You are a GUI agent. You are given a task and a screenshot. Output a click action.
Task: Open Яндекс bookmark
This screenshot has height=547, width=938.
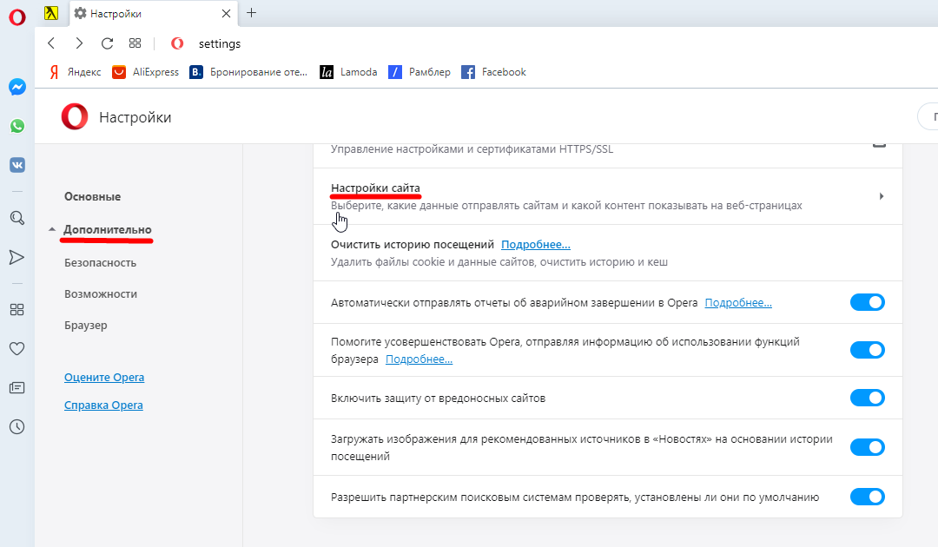pyautogui.click(x=76, y=72)
